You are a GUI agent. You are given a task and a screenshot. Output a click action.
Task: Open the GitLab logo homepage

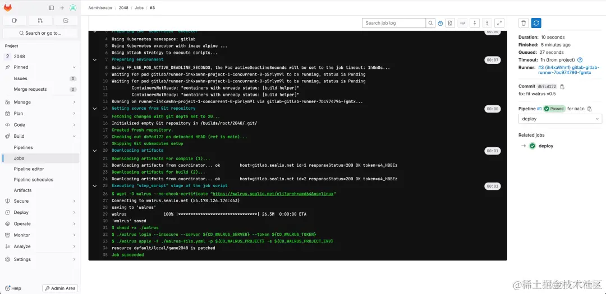[8, 8]
